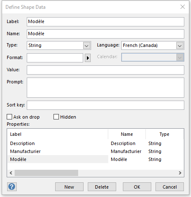Click the Type column header
Viewport: 191px width, 197px height.
(x=164, y=134)
